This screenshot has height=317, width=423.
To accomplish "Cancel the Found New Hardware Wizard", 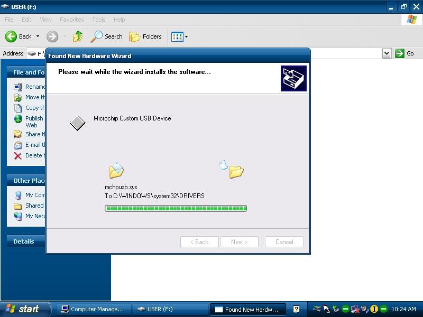I will click(284, 242).
